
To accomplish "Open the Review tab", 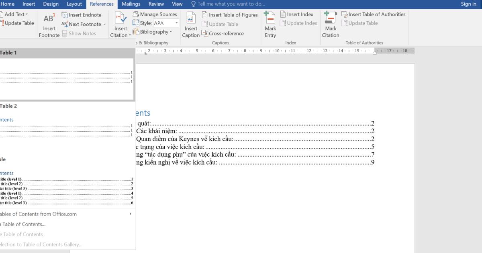I will pyautogui.click(x=156, y=4).
